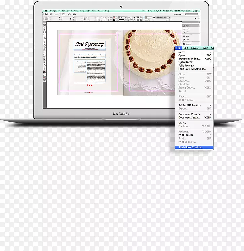Select the Direct Selection tool
The height and width of the screenshot is (251, 244).
tap(44, 28)
